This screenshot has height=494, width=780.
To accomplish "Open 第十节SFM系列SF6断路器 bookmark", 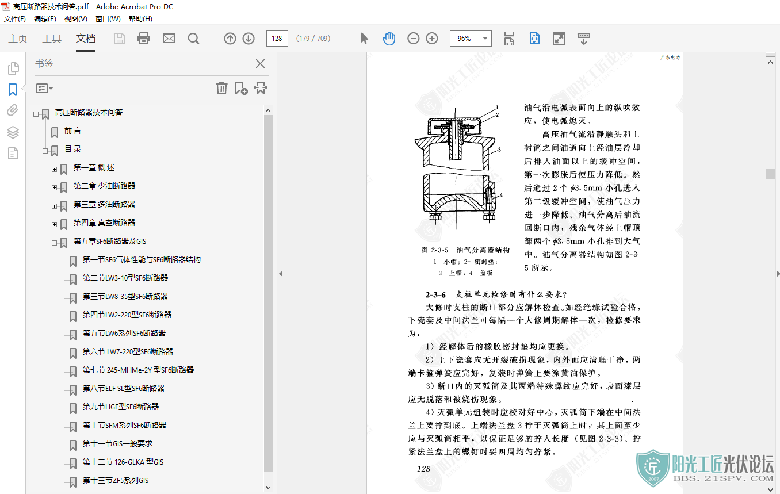I will tap(124, 425).
